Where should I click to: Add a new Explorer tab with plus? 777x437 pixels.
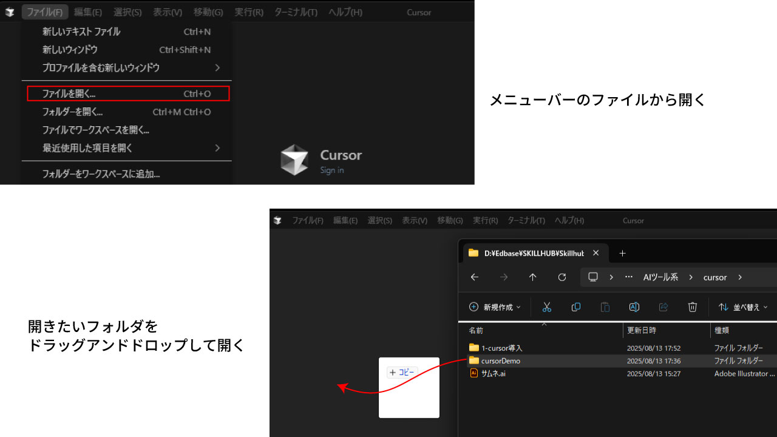pos(622,253)
